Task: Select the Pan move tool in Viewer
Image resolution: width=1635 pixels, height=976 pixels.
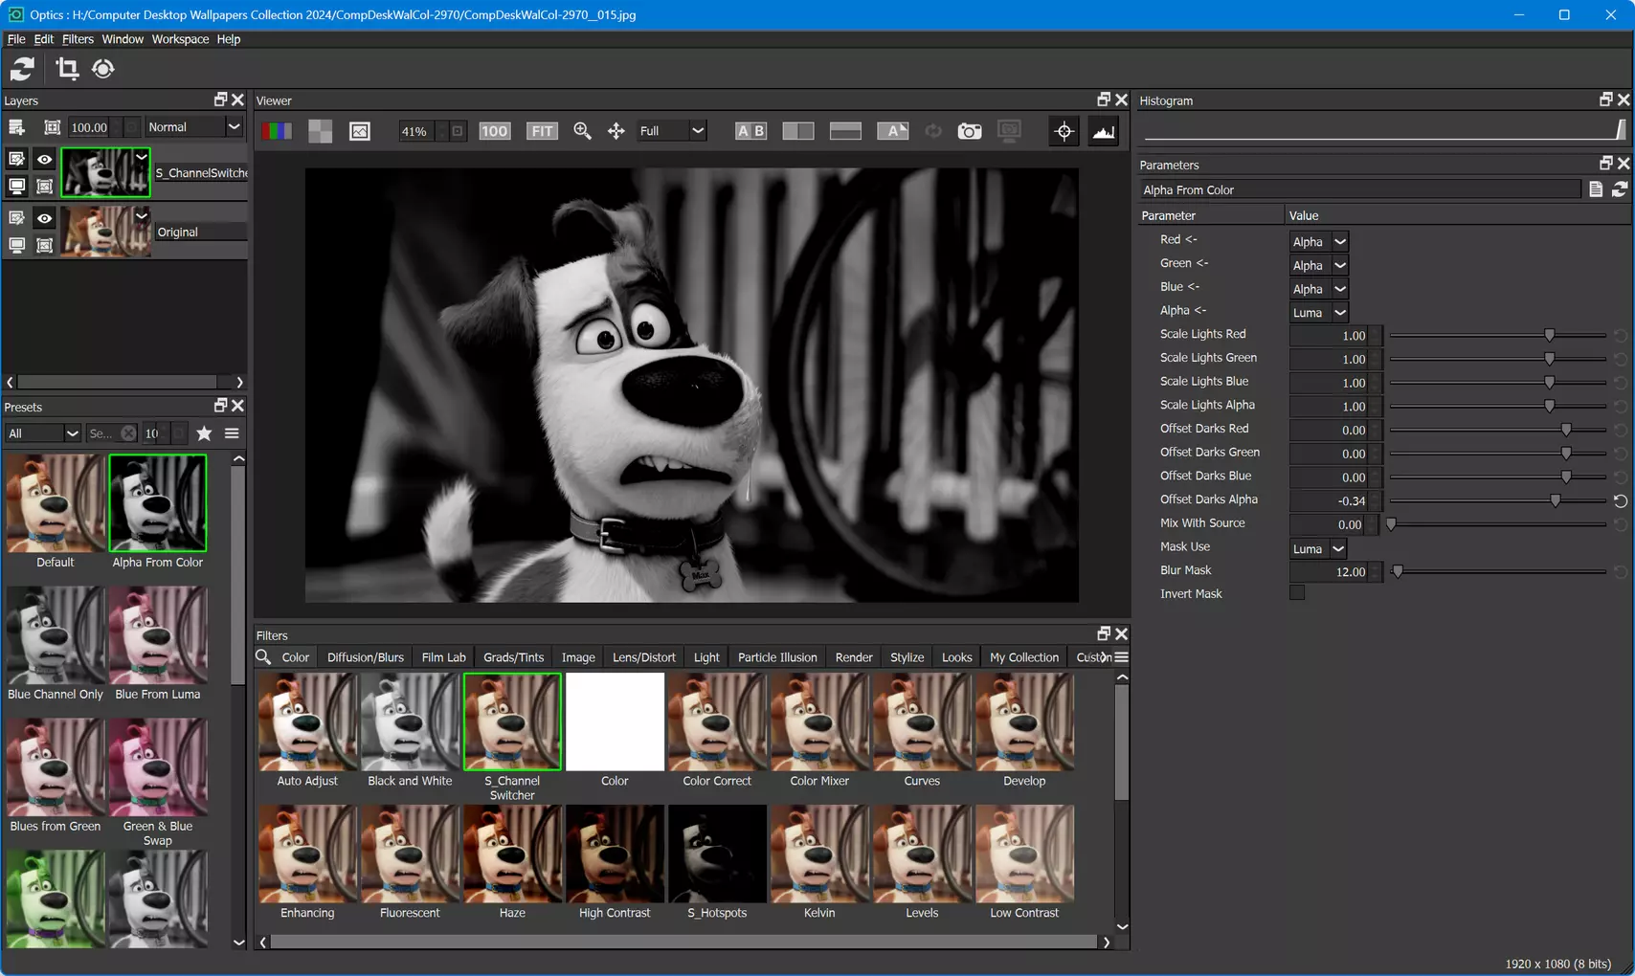Action: [616, 131]
